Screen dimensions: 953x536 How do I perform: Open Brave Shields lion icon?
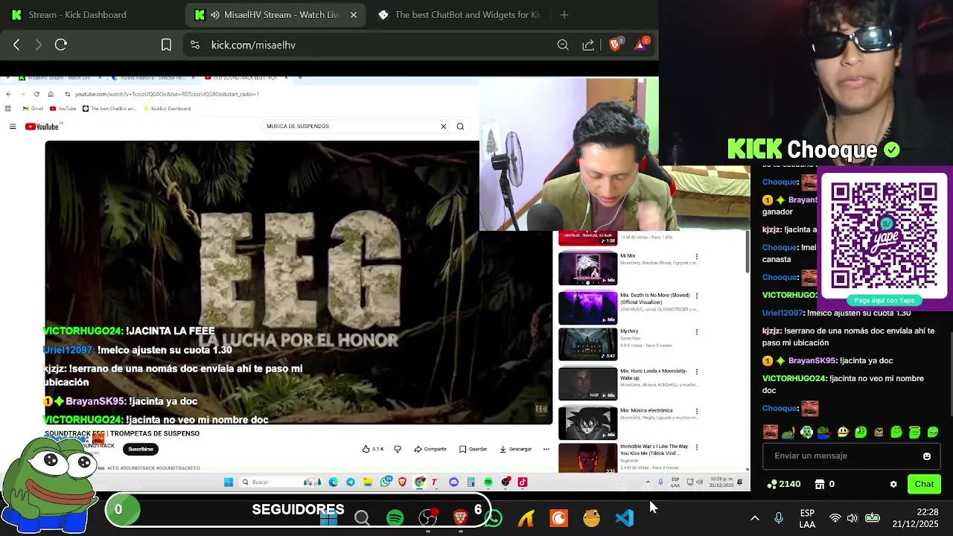615,44
